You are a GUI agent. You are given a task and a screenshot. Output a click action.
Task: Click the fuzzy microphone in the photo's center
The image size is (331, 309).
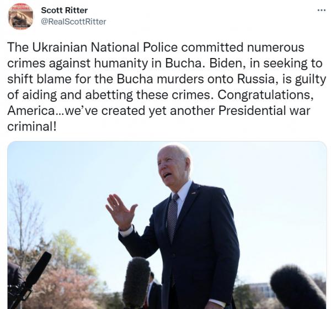136,281
